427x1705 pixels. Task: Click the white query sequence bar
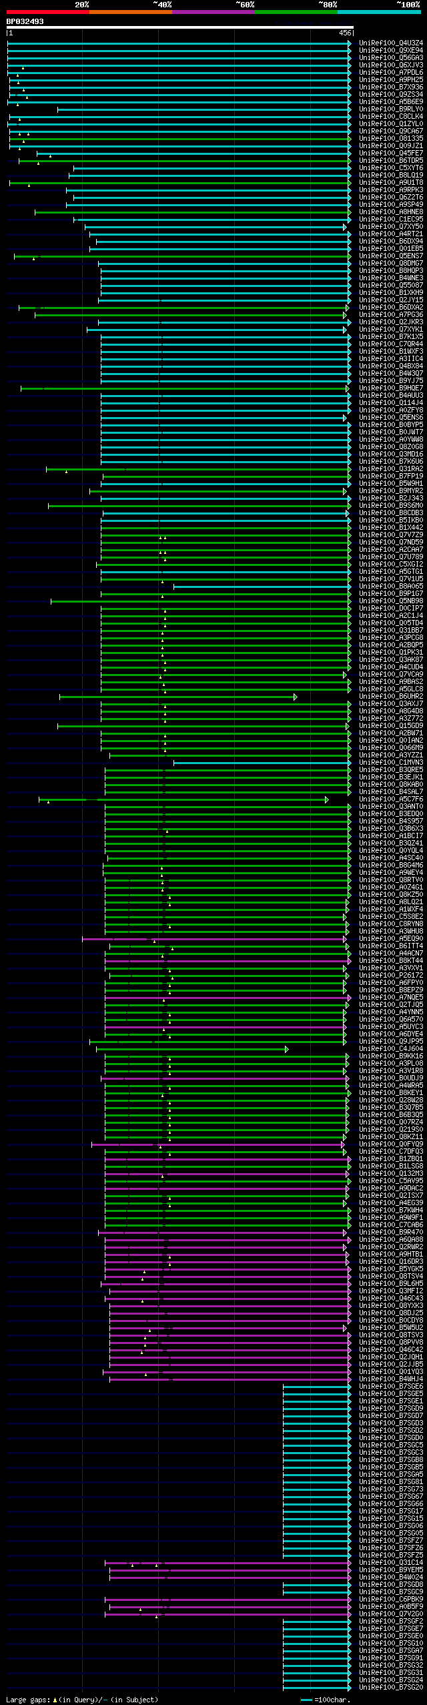click(179, 27)
